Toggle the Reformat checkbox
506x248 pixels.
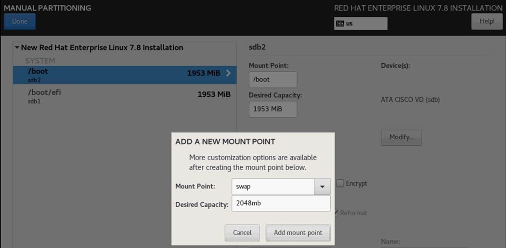336,213
